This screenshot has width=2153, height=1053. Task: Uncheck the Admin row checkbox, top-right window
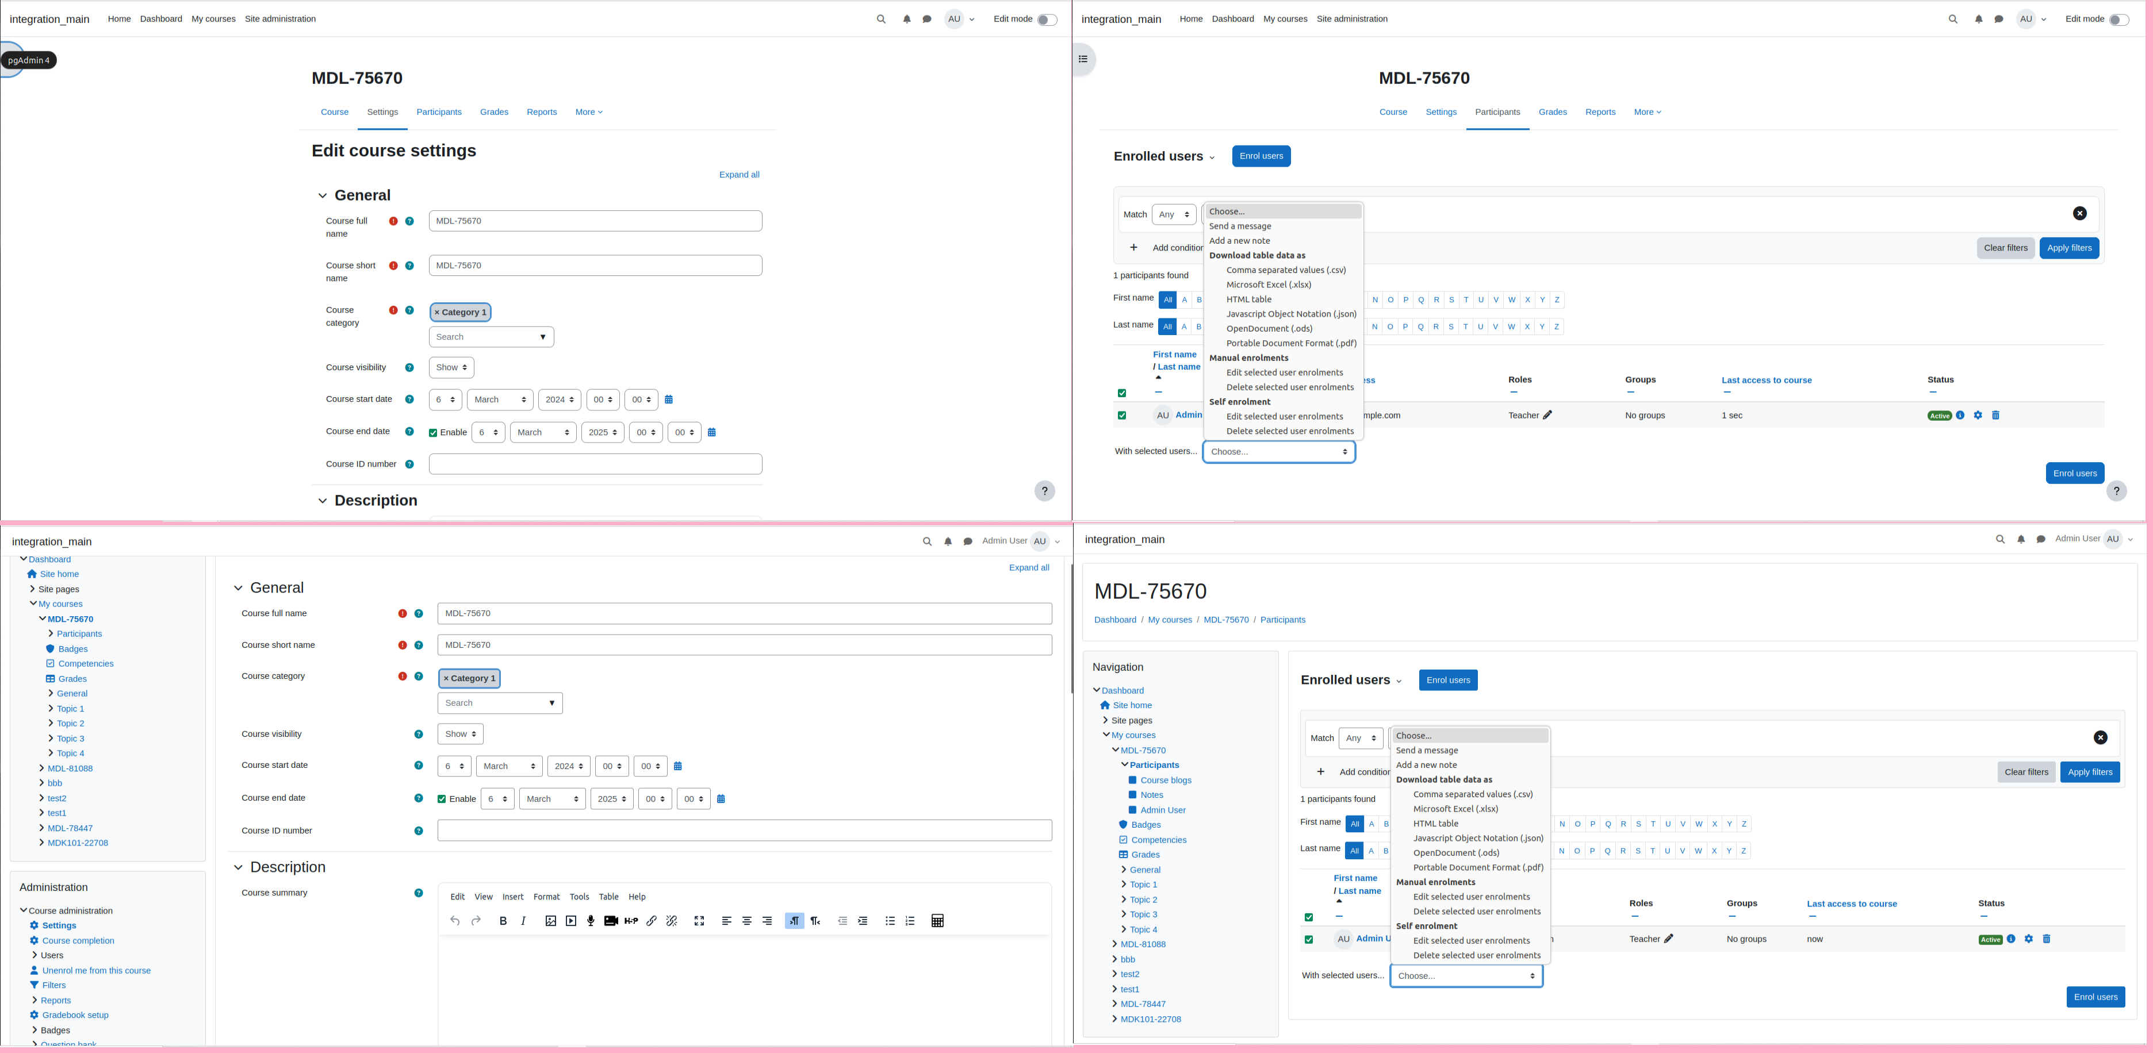coord(1121,416)
